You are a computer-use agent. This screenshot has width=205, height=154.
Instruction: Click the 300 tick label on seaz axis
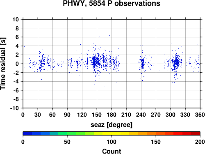coord(171,115)
